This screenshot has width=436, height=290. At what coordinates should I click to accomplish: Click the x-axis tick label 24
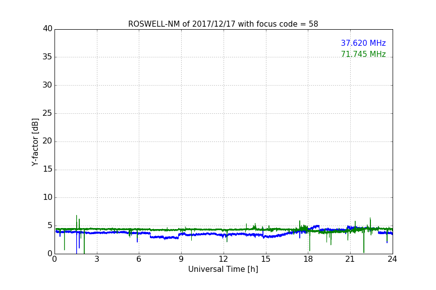[392, 259]
